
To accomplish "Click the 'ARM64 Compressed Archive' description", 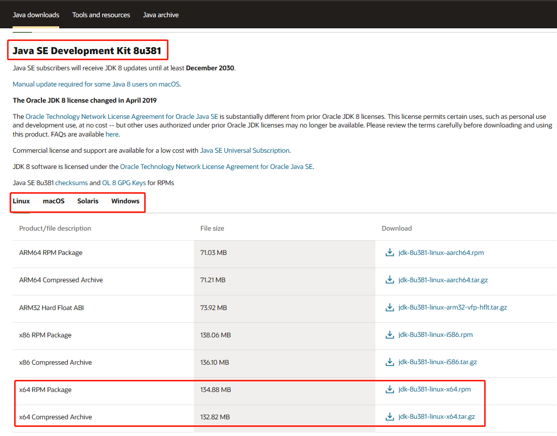I will (61, 280).
